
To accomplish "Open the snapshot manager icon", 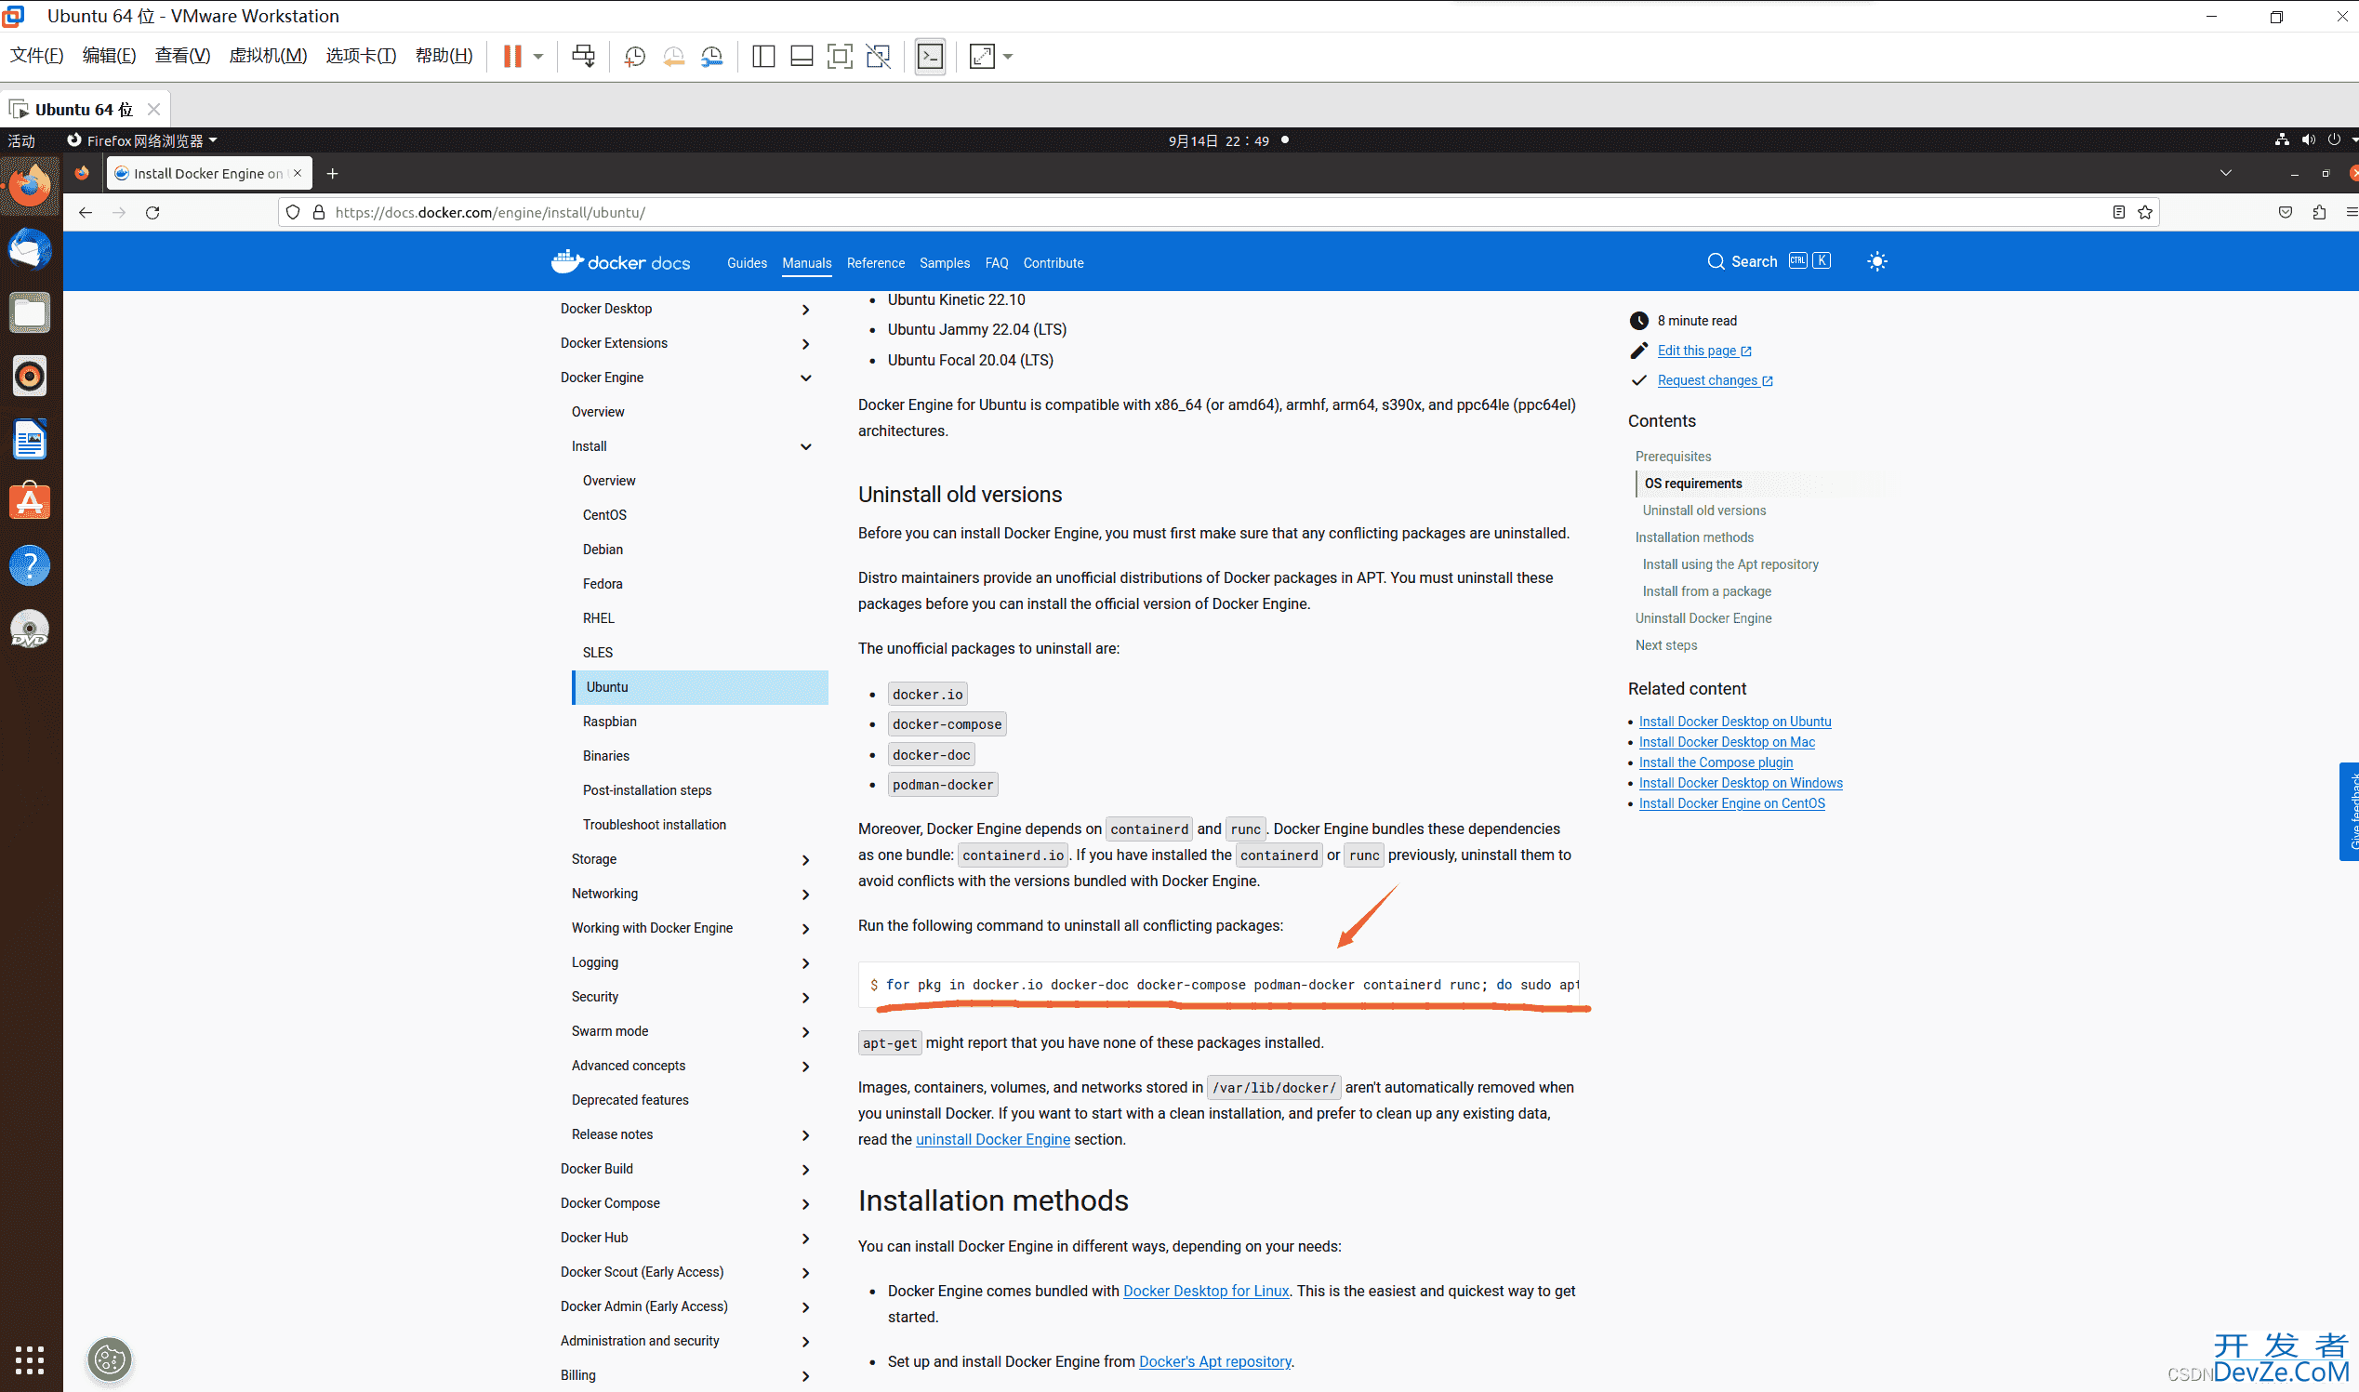I will tap(713, 58).
